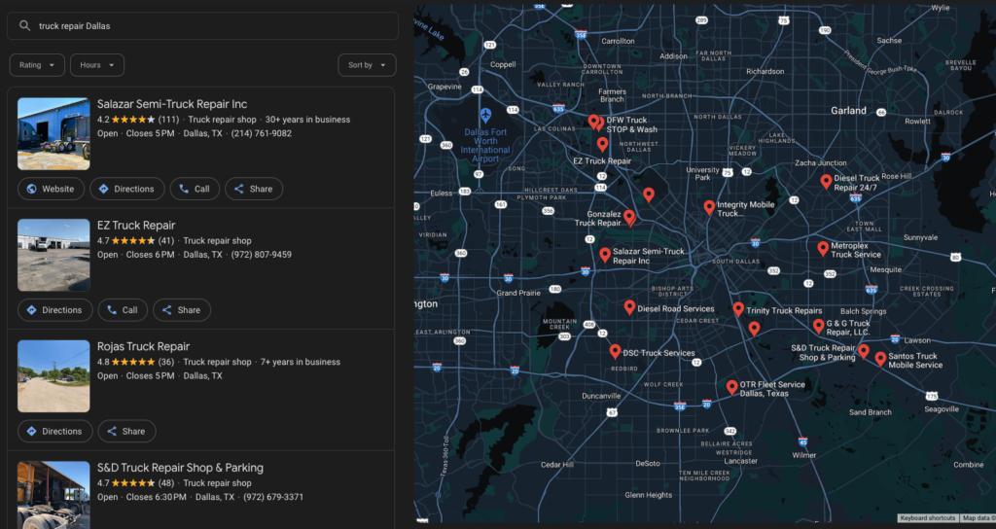Select the Santos Truck Mobile Service map pin
The height and width of the screenshot is (529, 996).
[880, 359]
